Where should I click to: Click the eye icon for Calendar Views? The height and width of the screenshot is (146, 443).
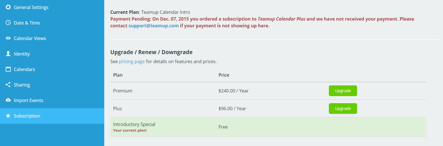(x=8, y=38)
